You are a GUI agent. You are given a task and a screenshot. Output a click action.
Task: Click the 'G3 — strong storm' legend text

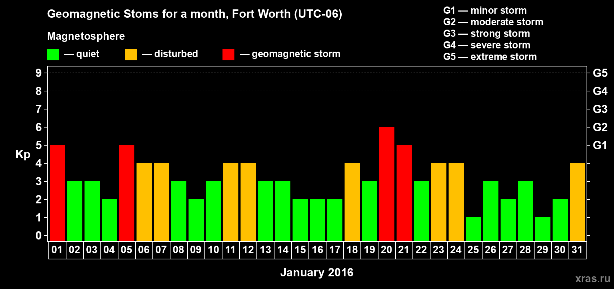coord(487,34)
